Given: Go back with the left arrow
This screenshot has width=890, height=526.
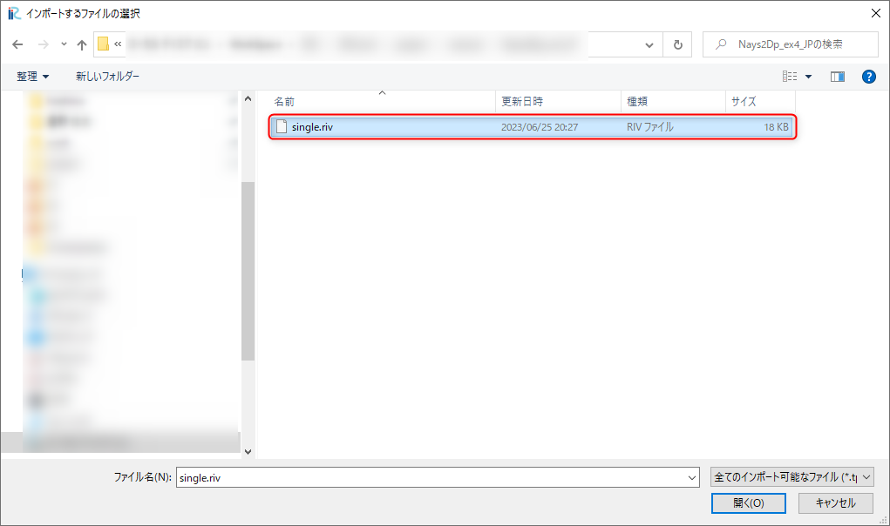Looking at the screenshot, I should (x=17, y=44).
